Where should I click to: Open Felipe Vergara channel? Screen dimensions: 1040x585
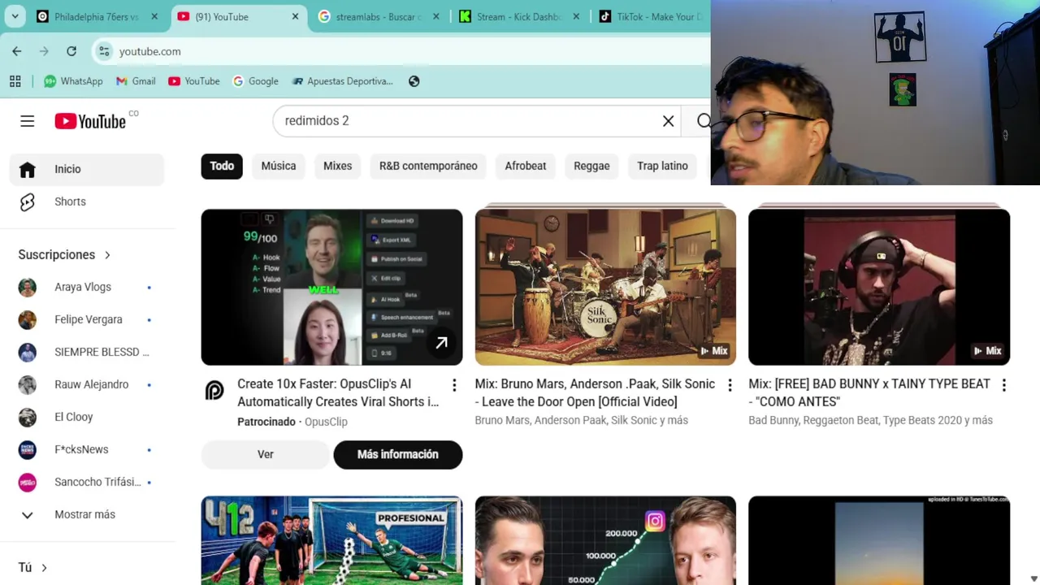click(x=87, y=319)
